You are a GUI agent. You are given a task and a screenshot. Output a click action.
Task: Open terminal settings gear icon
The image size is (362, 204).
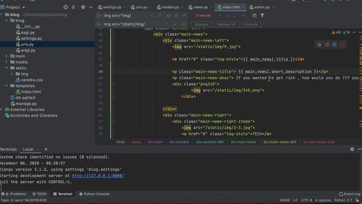point(352,150)
